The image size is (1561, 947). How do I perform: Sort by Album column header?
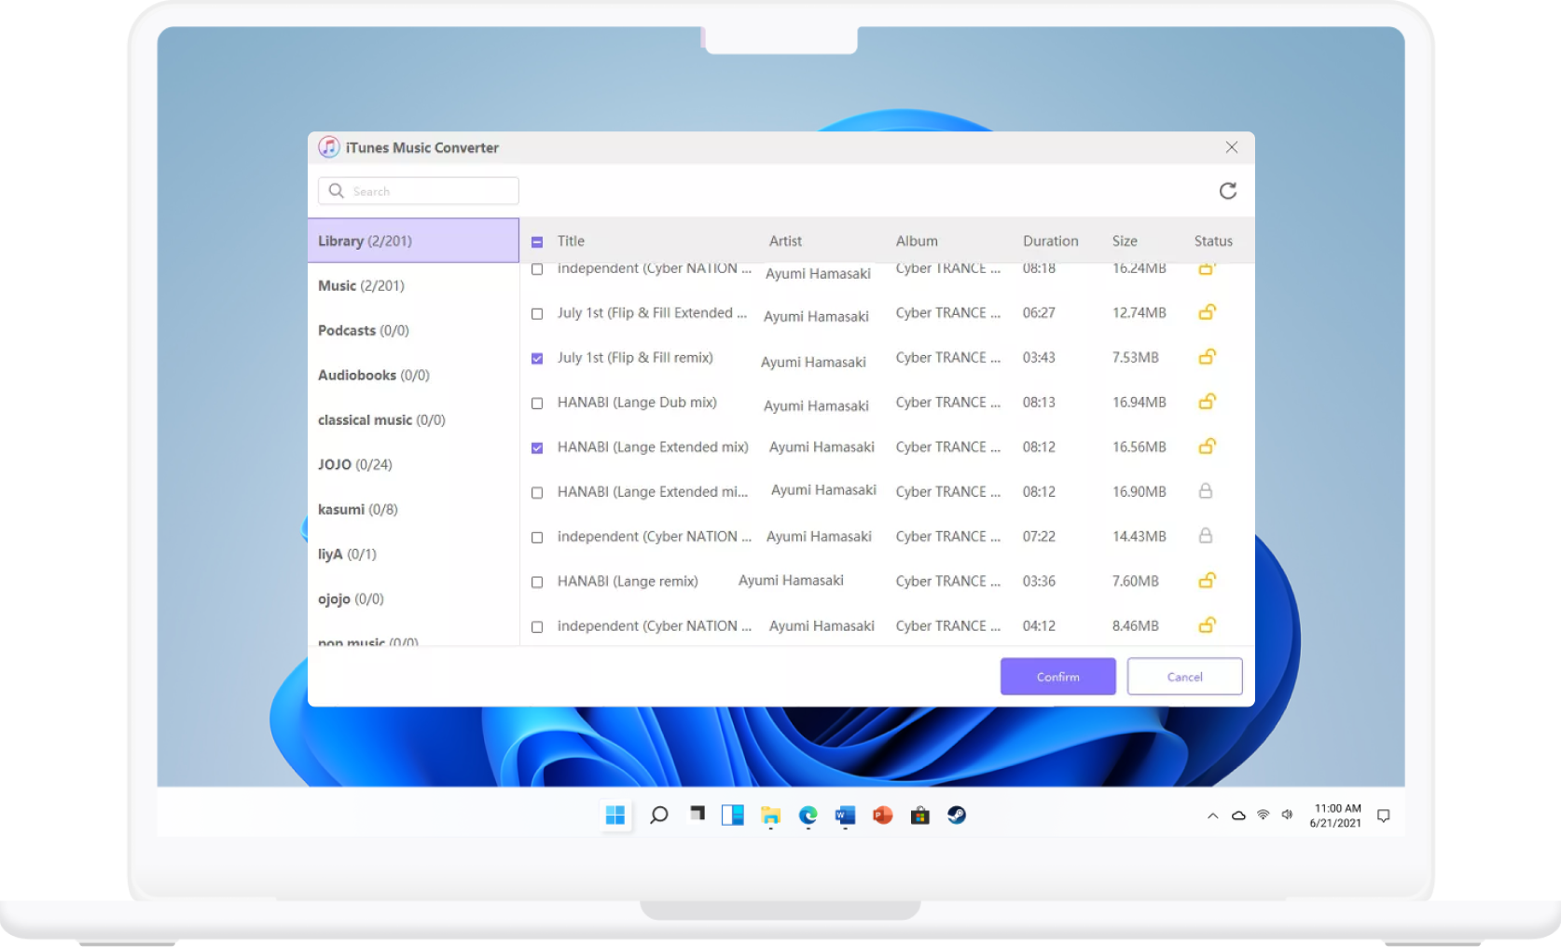pyautogui.click(x=917, y=240)
